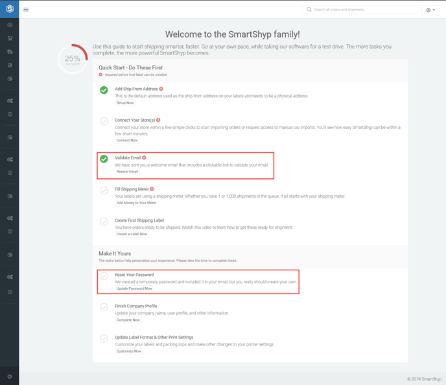The width and height of the screenshot is (446, 385).
Task: Click the 'Validate Email' title
Action: click(x=128, y=157)
